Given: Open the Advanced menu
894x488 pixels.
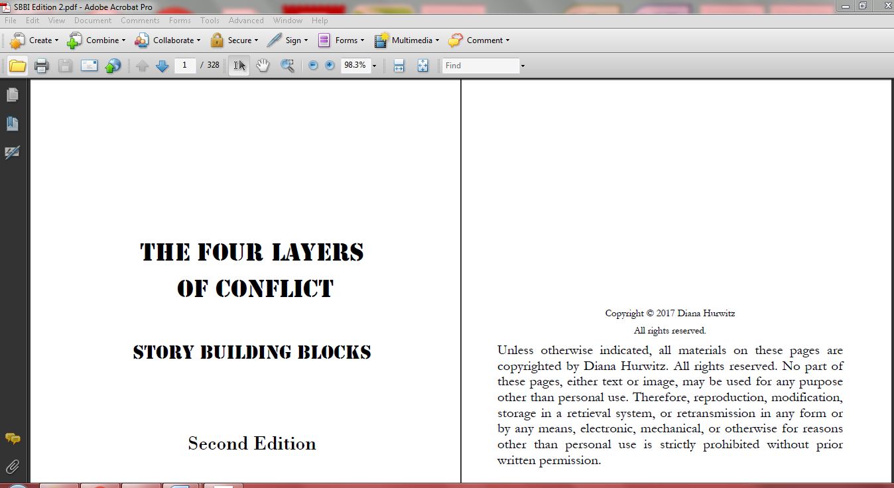Looking at the screenshot, I should pyautogui.click(x=246, y=21).
